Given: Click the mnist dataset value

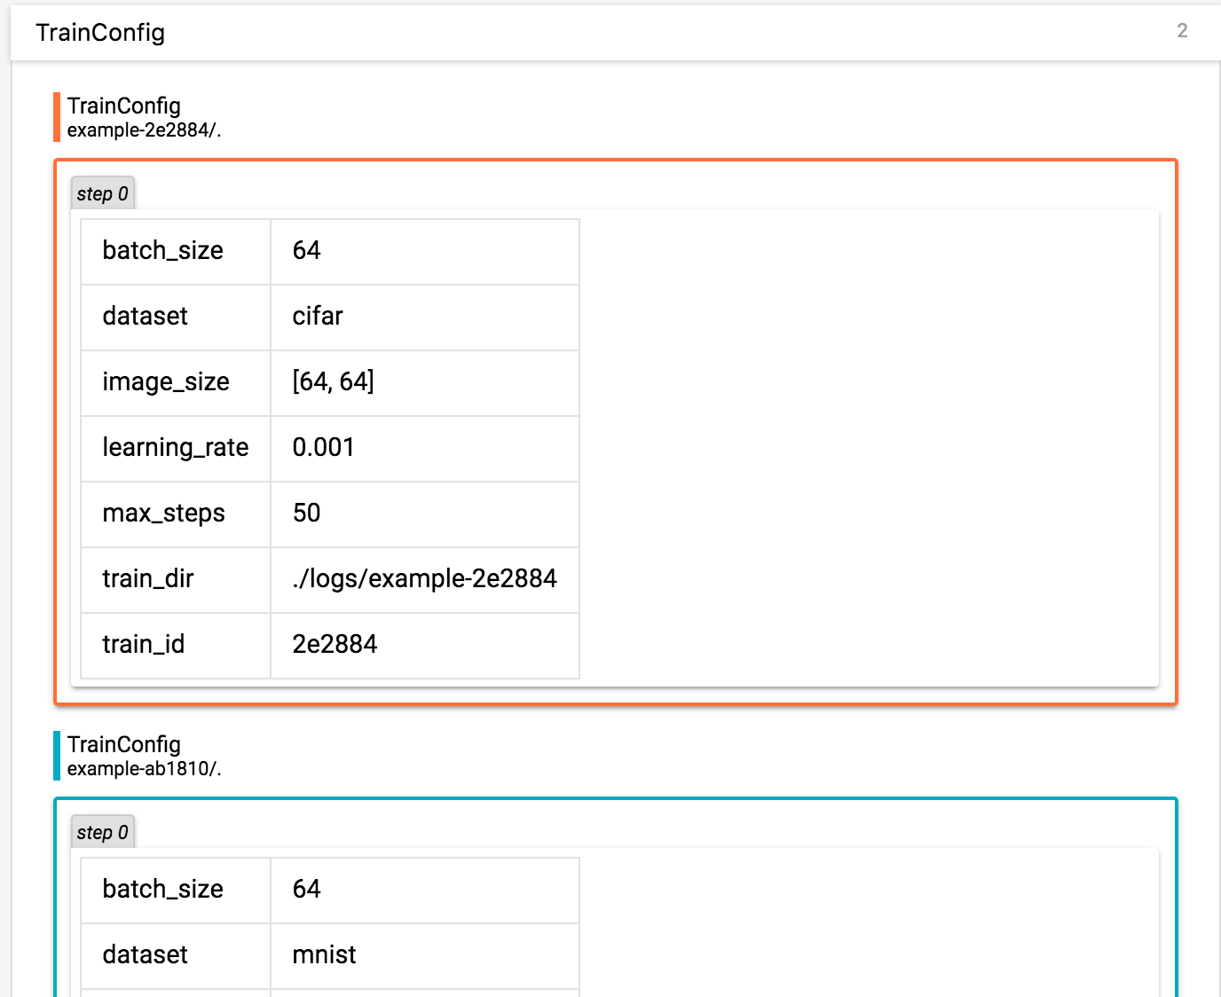Looking at the screenshot, I should coord(324,954).
